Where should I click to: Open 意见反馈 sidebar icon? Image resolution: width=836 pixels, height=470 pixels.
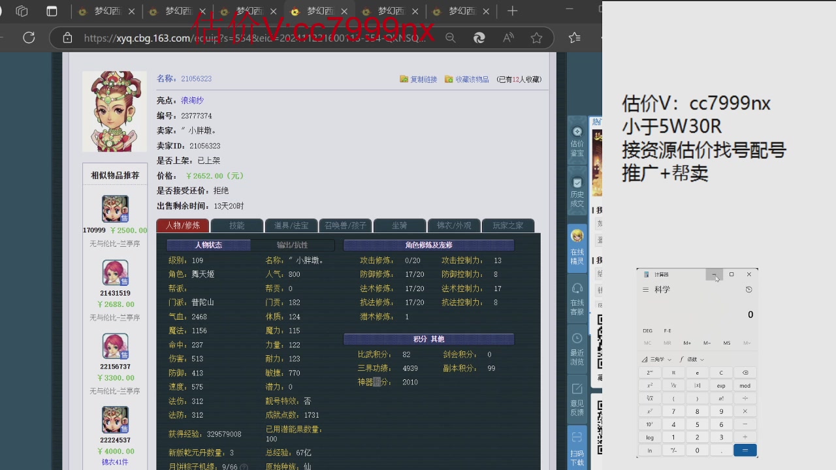(x=577, y=399)
